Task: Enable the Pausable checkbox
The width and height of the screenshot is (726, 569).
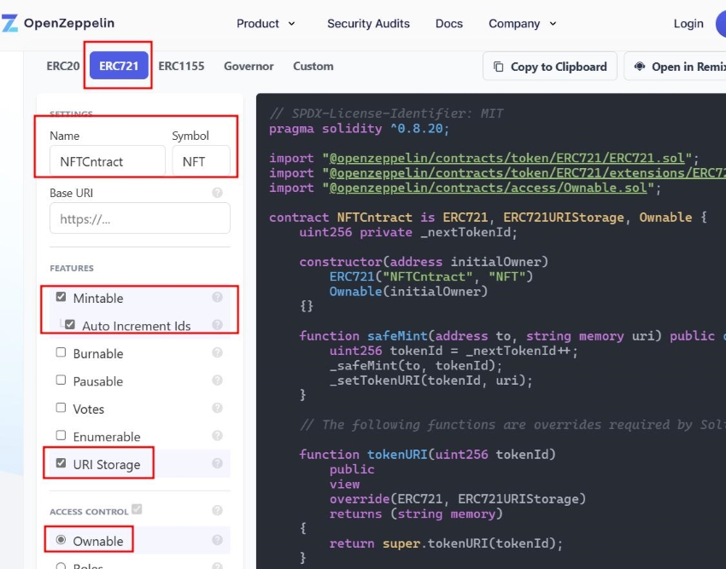Action: [x=61, y=380]
